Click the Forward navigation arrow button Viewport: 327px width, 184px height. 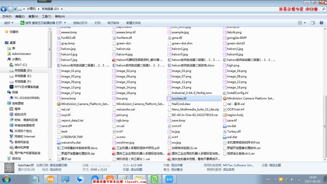(10, 9)
